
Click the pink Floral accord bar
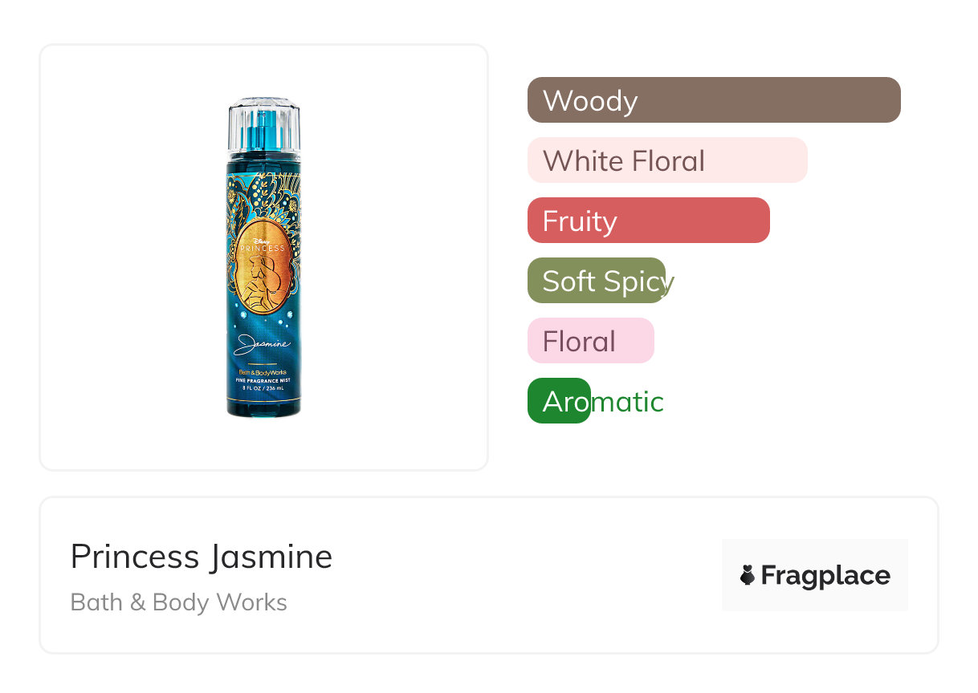click(x=590, y=341)
